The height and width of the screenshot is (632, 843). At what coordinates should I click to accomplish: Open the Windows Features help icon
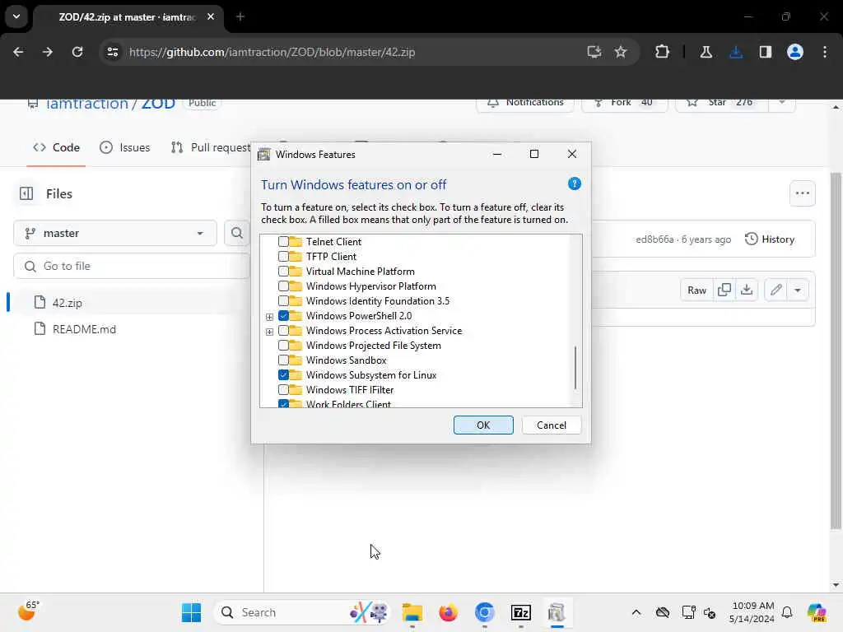click(x=574, y=184)
